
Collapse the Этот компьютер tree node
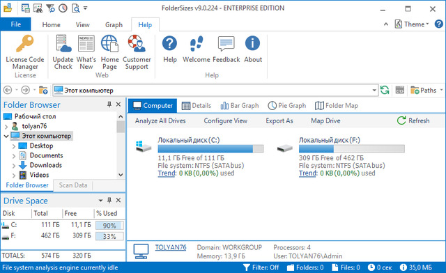[x=6, y=136]
